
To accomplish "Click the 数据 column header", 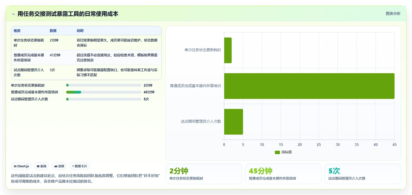I will pyautogui.click(x=53, y=31).
